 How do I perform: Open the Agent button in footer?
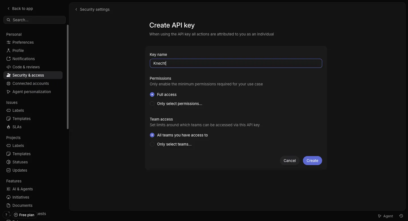385,216
